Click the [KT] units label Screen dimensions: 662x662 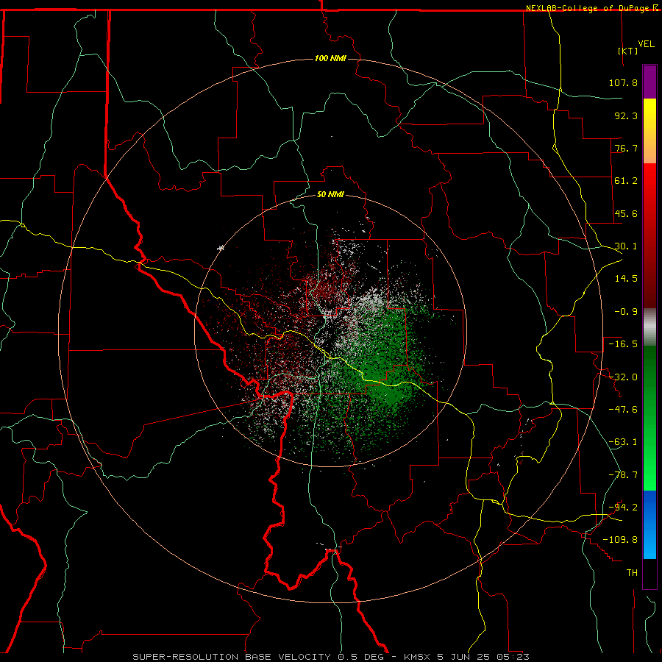[x=628, y=51]
